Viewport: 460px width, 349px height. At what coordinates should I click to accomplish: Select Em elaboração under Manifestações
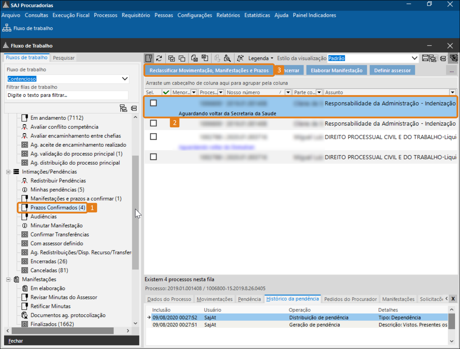[x=48, y=288]
